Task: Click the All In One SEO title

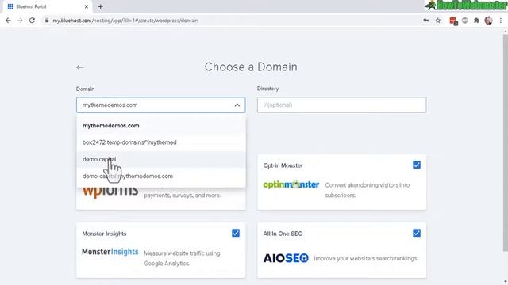Action: [283, 234]
